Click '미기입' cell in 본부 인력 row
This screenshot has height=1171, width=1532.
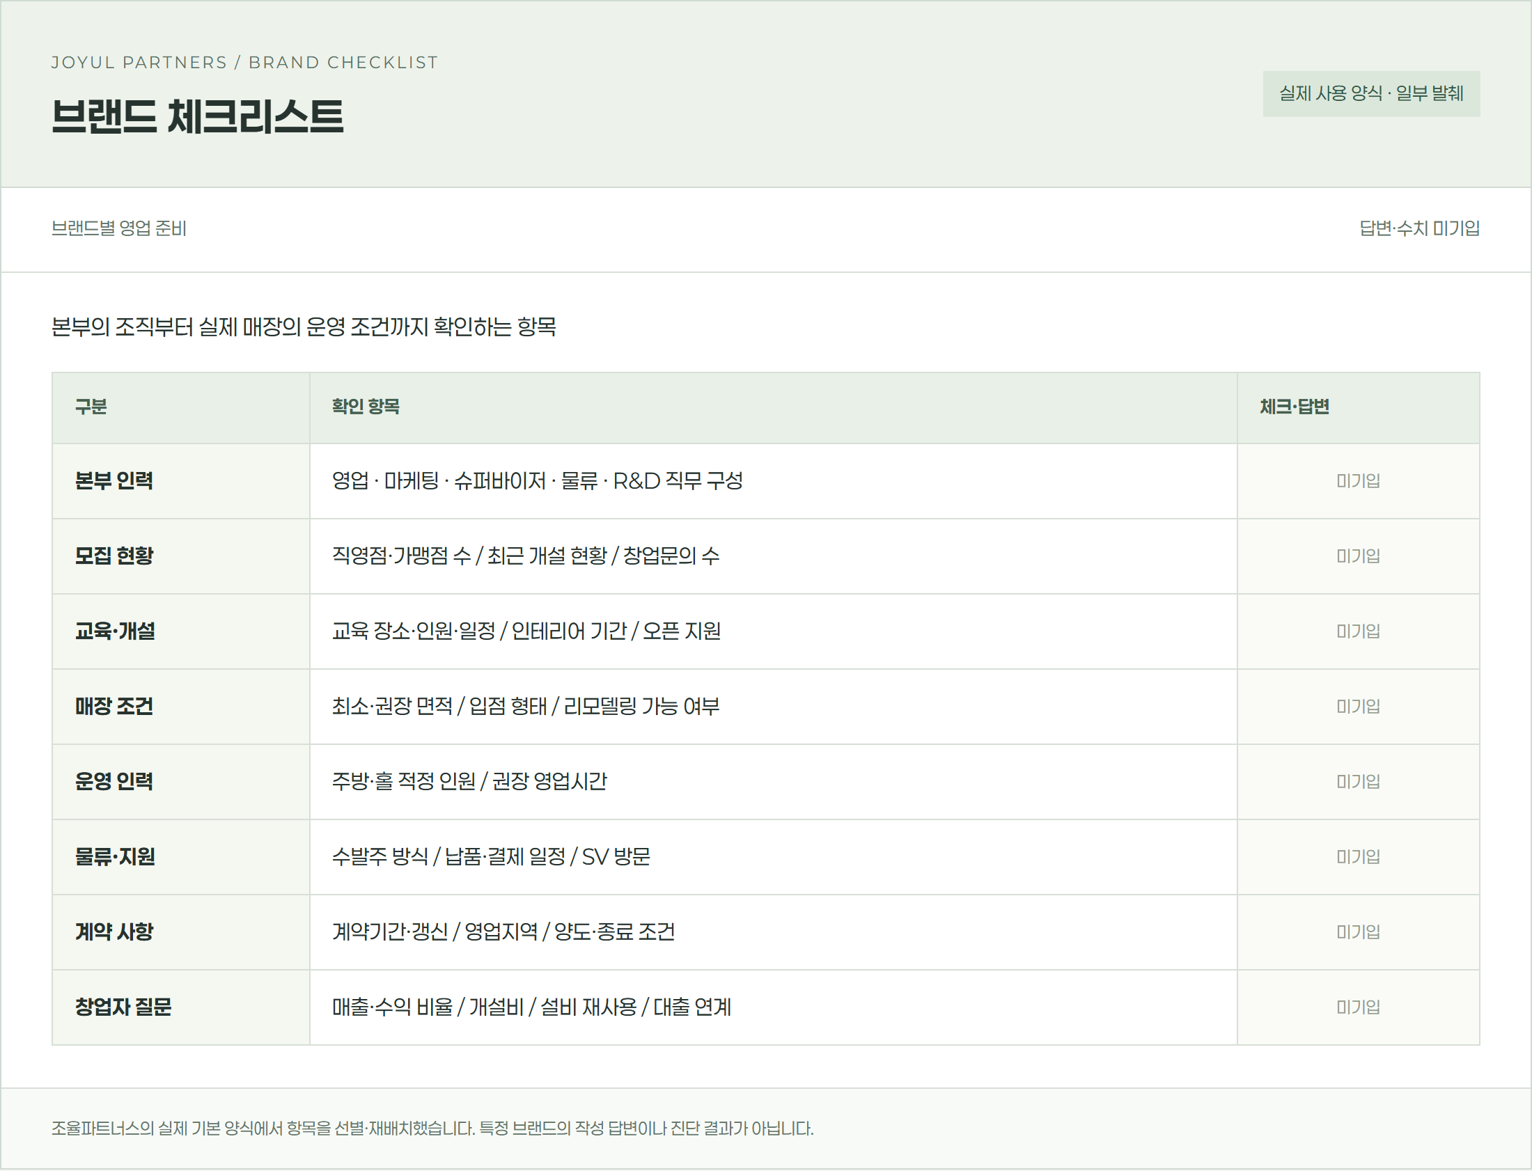(x=1358, y=481)
